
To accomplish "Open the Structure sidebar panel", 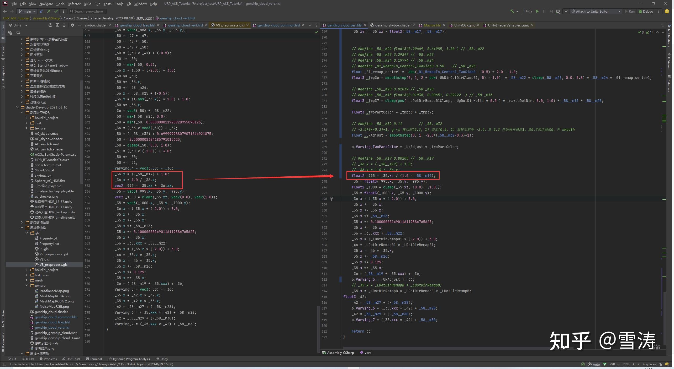I will [3, 318].
